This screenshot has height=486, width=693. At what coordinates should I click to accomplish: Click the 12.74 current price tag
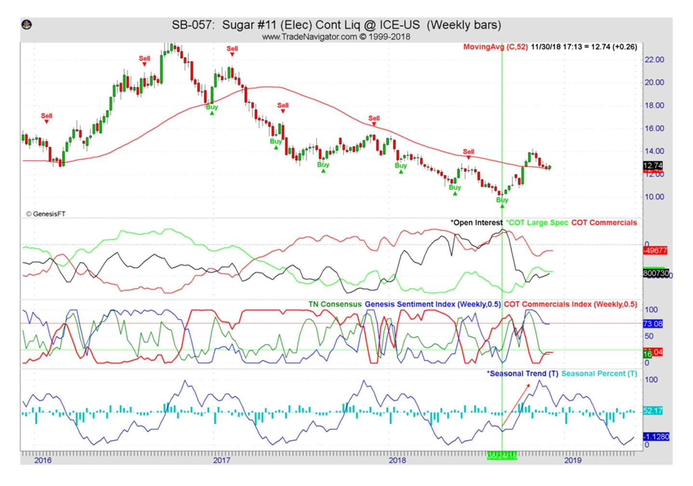(653, 165)
